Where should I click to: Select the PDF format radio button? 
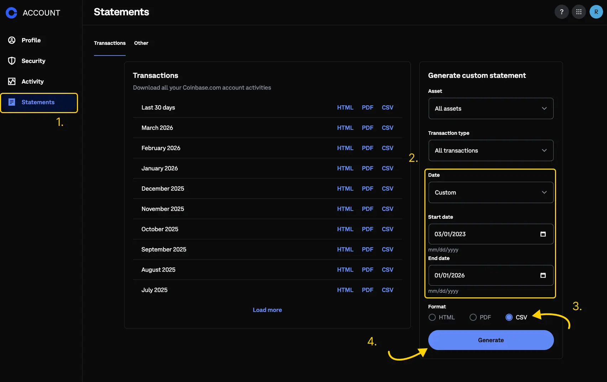(473, 317)
